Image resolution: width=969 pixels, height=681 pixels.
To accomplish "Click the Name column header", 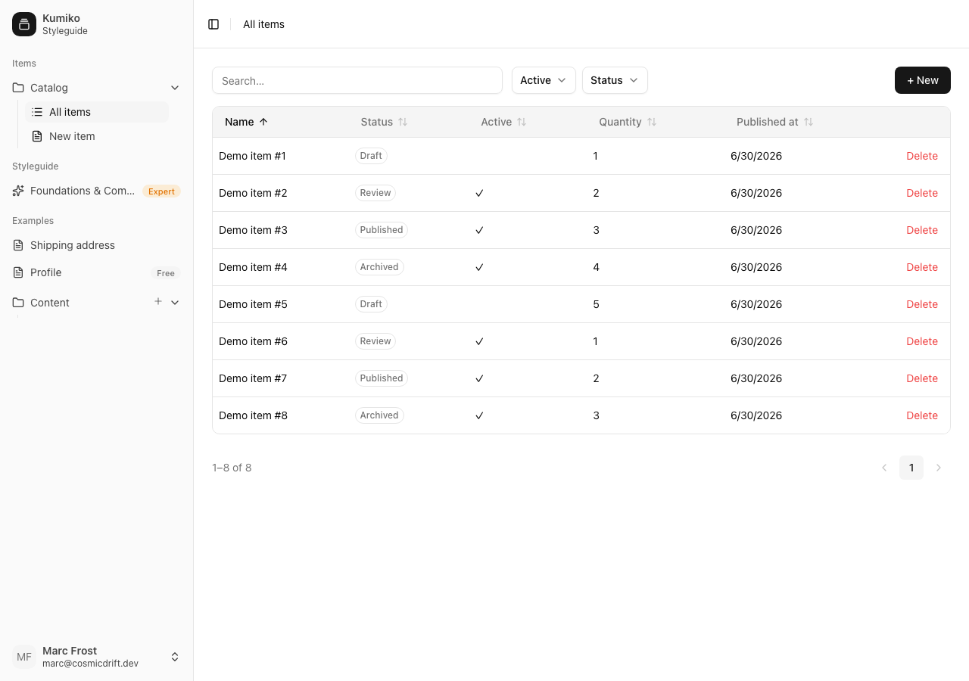I will tap(247, 122).
